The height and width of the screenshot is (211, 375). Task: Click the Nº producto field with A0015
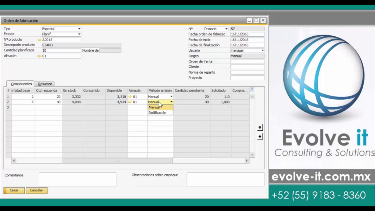[61, 40]
